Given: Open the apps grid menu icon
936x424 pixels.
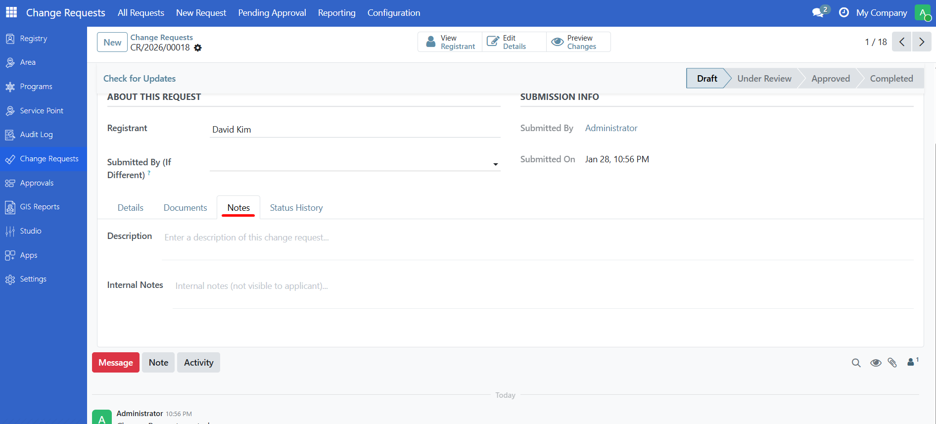Looking at the screenshot, I should click(x=11, y=12).
